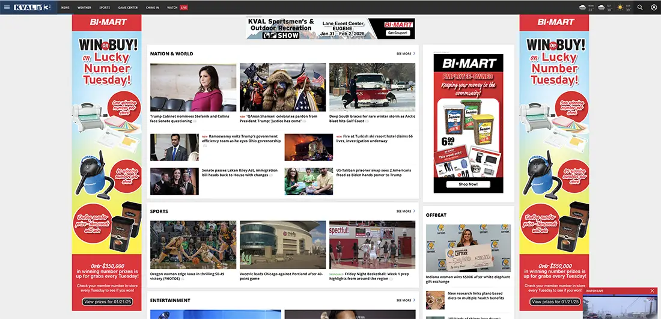
Task: Click Bi-Mart logo atop right ad
Action: pos(555,22)
